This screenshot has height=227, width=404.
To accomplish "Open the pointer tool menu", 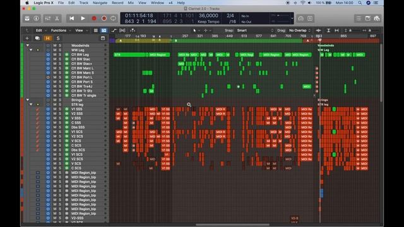I will point(196,30).
